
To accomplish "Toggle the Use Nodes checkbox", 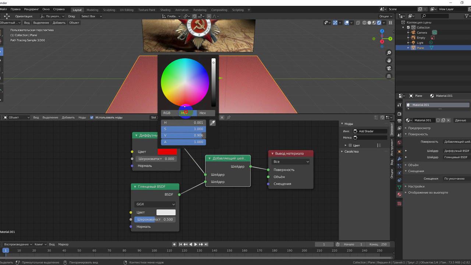I will pyautogui.click(x=92, y=117).
